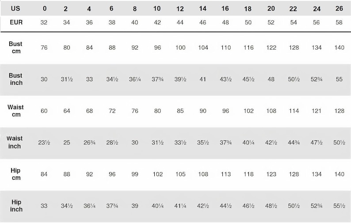The height and width of the screenshot is (223, 351).
Task: Select waist cm value 121
Action: click(317, 111)
